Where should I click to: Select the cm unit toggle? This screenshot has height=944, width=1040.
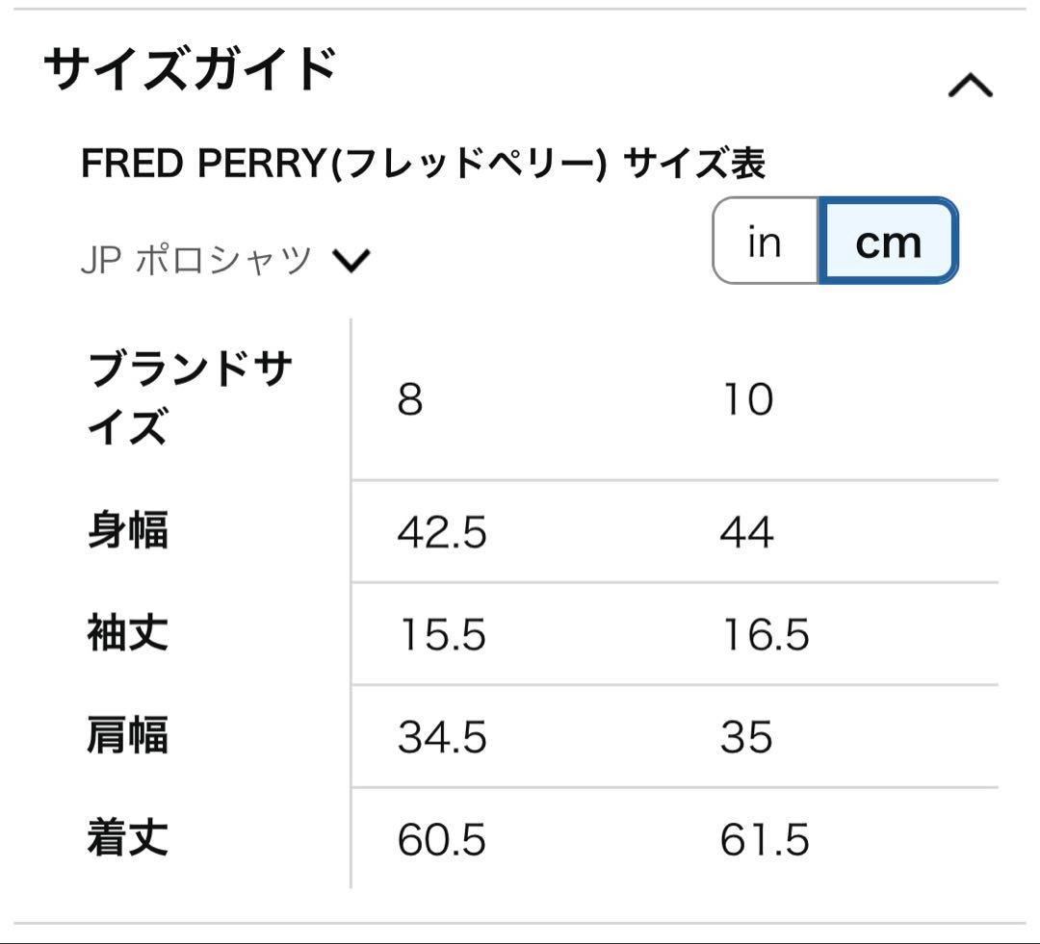click(x=888, y=242)
